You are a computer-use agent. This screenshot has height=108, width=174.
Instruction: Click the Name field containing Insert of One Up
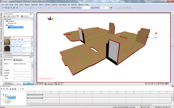click(x=22, y=64)
